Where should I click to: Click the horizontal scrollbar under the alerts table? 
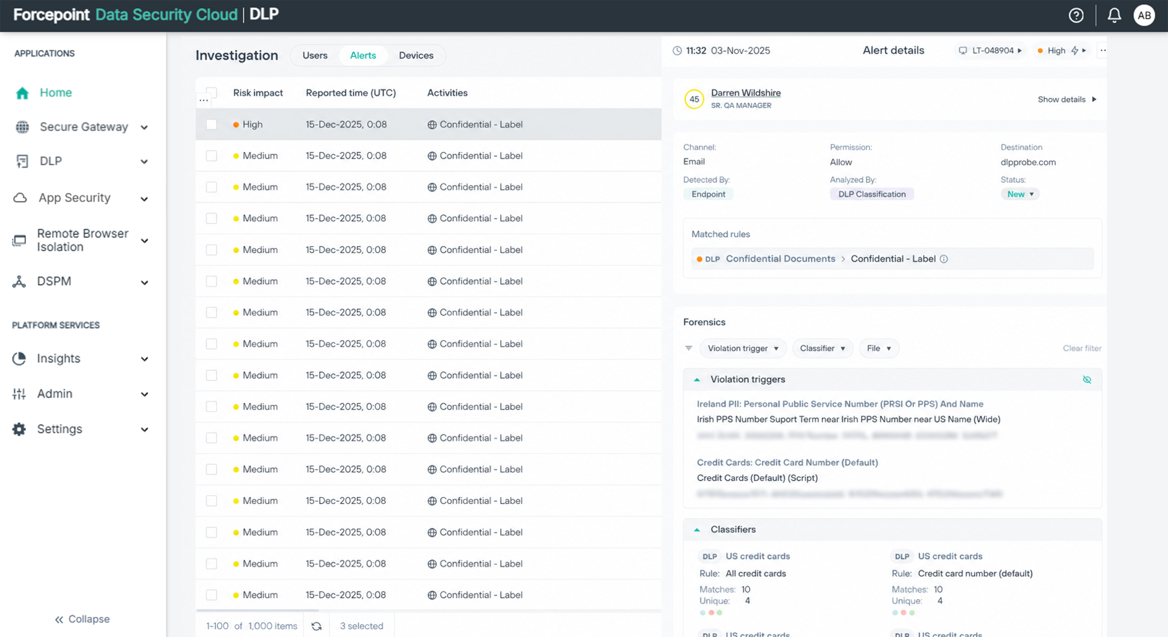pos(258,611)
